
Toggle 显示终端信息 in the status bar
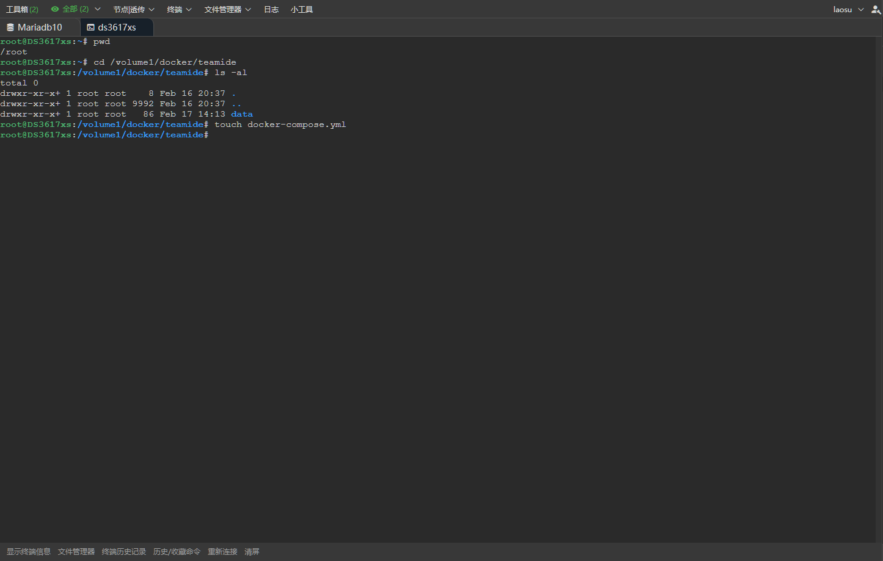click(x=28, y=551)
